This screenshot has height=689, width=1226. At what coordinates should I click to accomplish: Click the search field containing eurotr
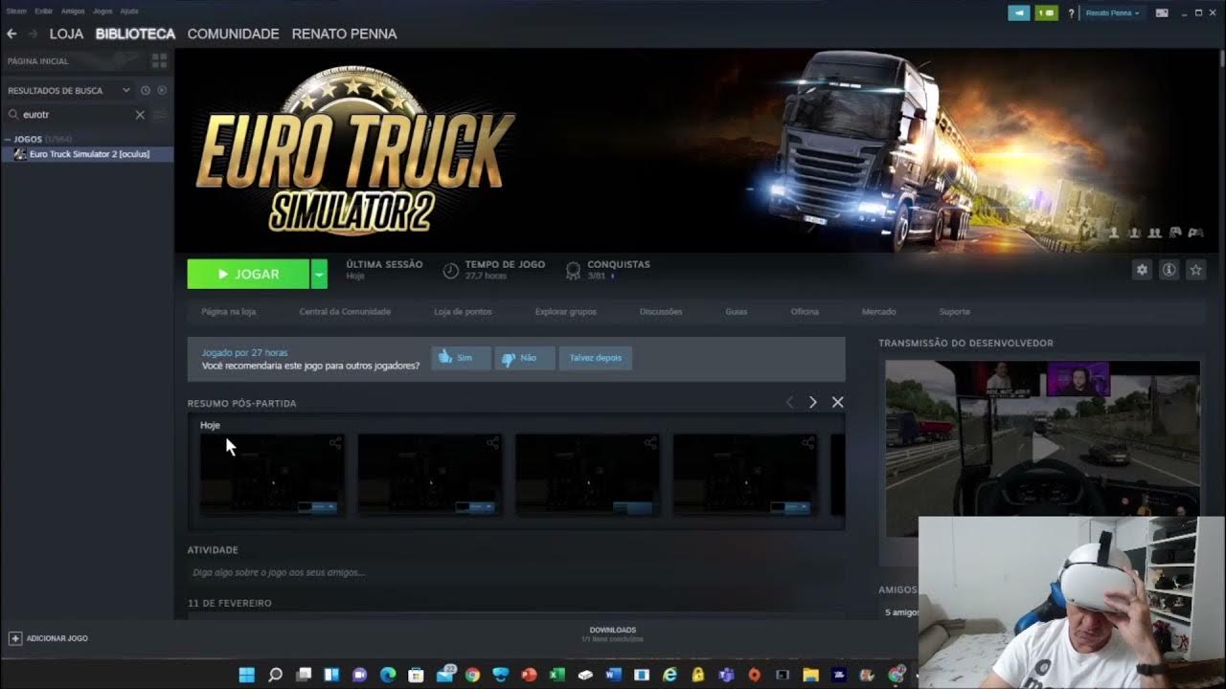77,115
